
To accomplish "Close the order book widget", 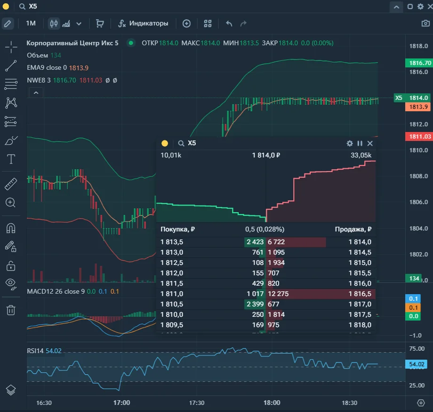I will [370, 143].
